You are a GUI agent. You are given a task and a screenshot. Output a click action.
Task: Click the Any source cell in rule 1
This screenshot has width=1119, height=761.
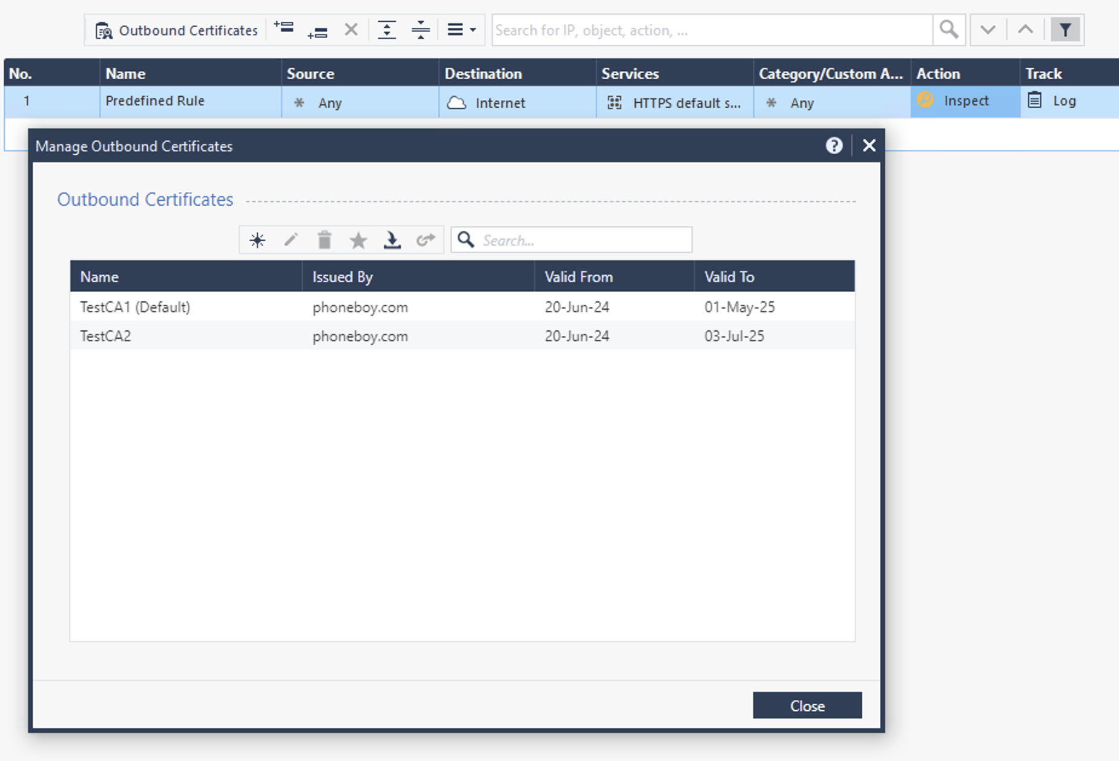(x=360, y=102)
